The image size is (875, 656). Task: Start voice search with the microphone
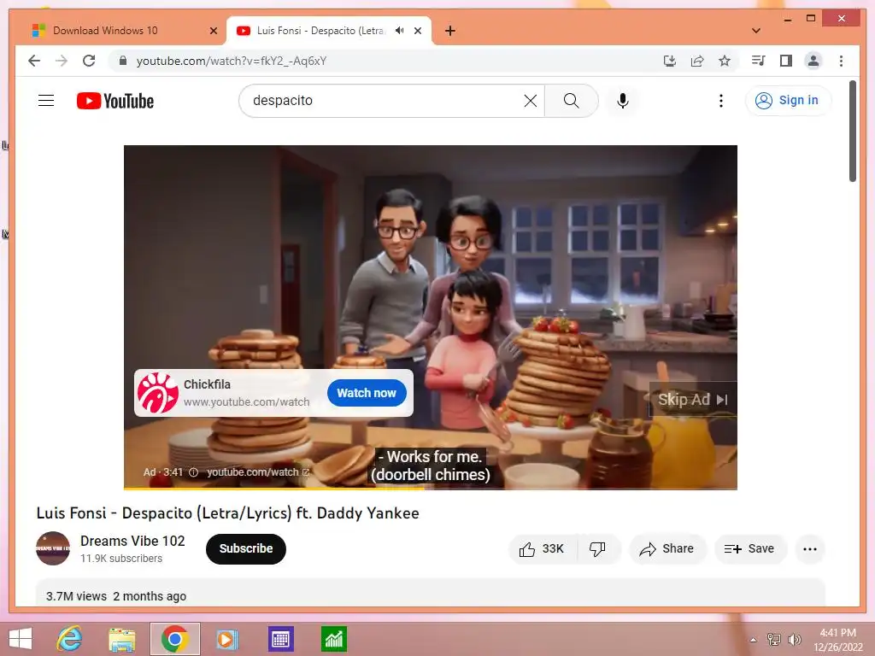click(x=623, y=101)
